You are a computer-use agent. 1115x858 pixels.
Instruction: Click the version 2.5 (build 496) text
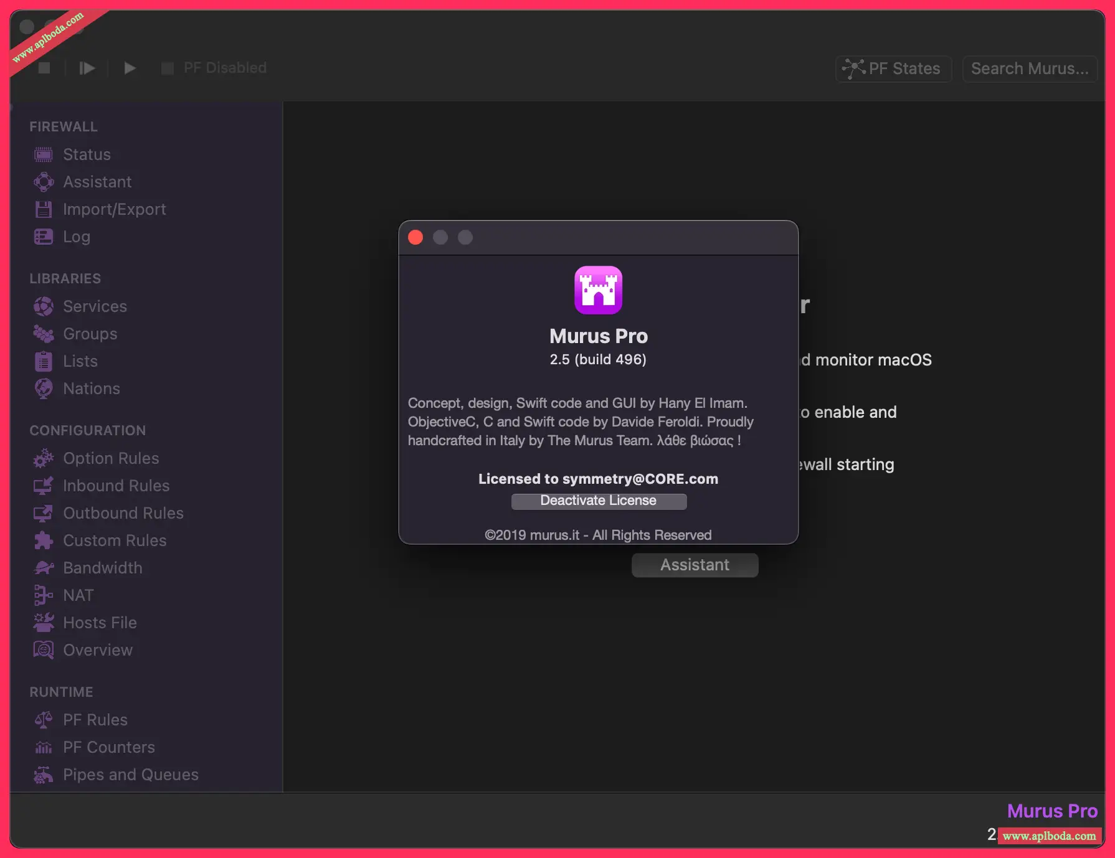click(x=598, y=359)
